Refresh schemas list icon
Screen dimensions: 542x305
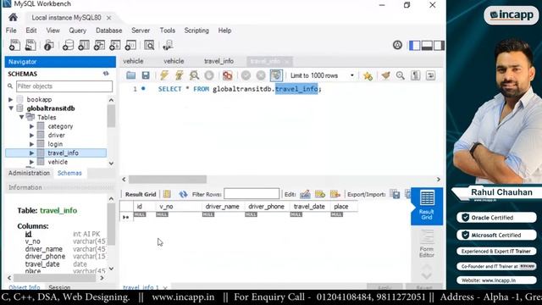click(x=106, y=74)
